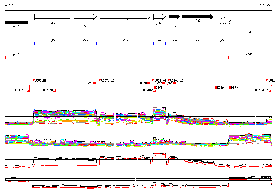
Task: Click the U557.M19 red flag marker
Action: click(x=100, y=80)
